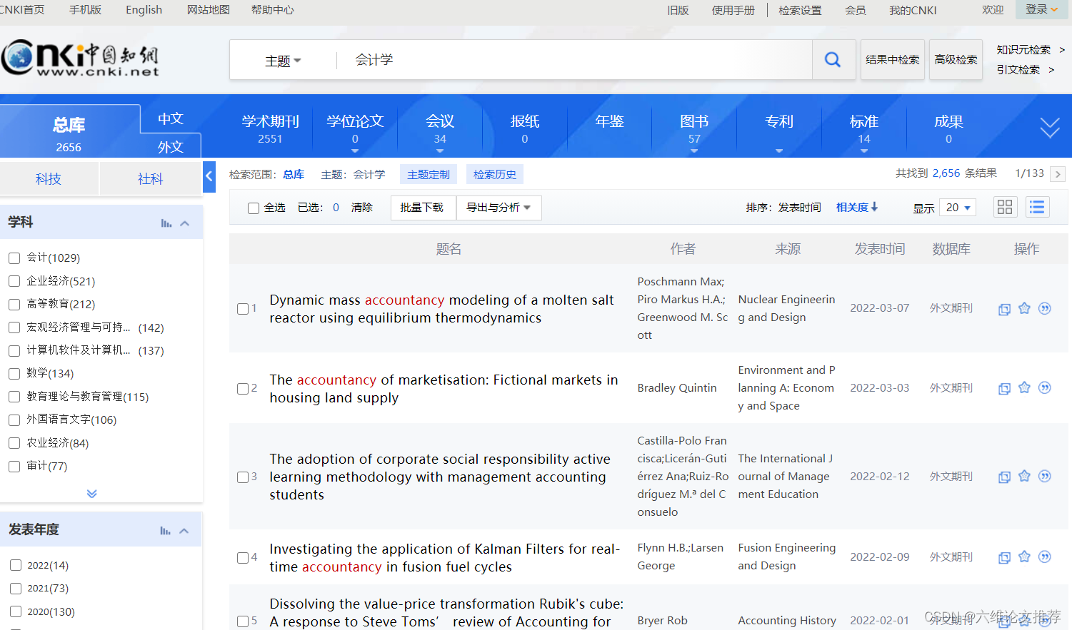Open the 显示 20 per page dropdown
Viewport: 1072px width, 630px height.
[x=958, y=208]
